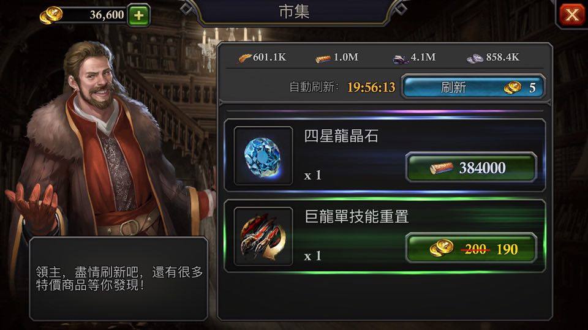The image size is (588, 330).
Task: Click the 巨龍單技能重置 item name
Action: click(356, 216)
